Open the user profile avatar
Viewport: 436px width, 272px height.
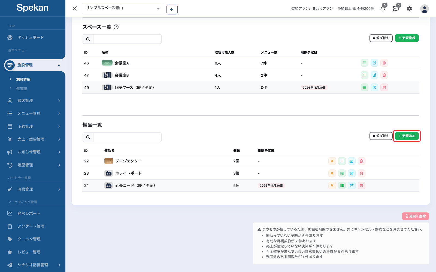click(424, 9)
